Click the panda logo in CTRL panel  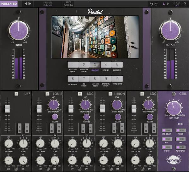pos(174,160)
